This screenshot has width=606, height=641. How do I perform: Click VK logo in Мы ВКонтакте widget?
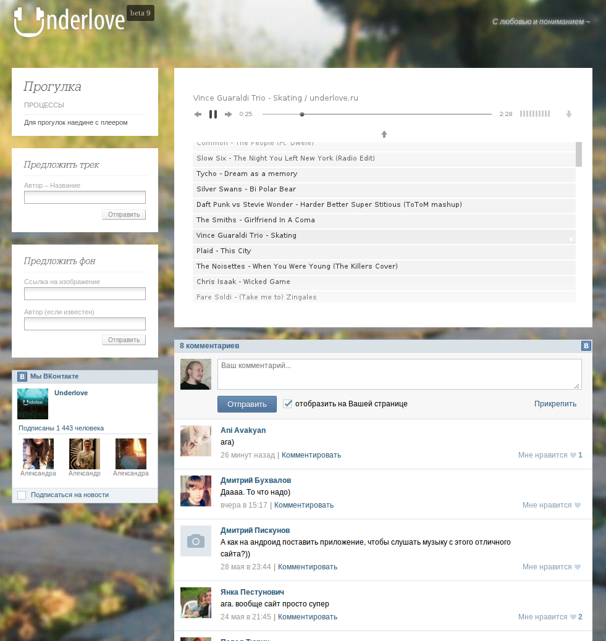22,376
